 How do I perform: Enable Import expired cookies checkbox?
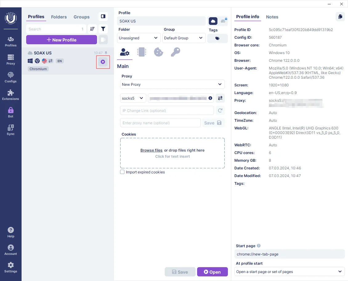click(122, 172)
